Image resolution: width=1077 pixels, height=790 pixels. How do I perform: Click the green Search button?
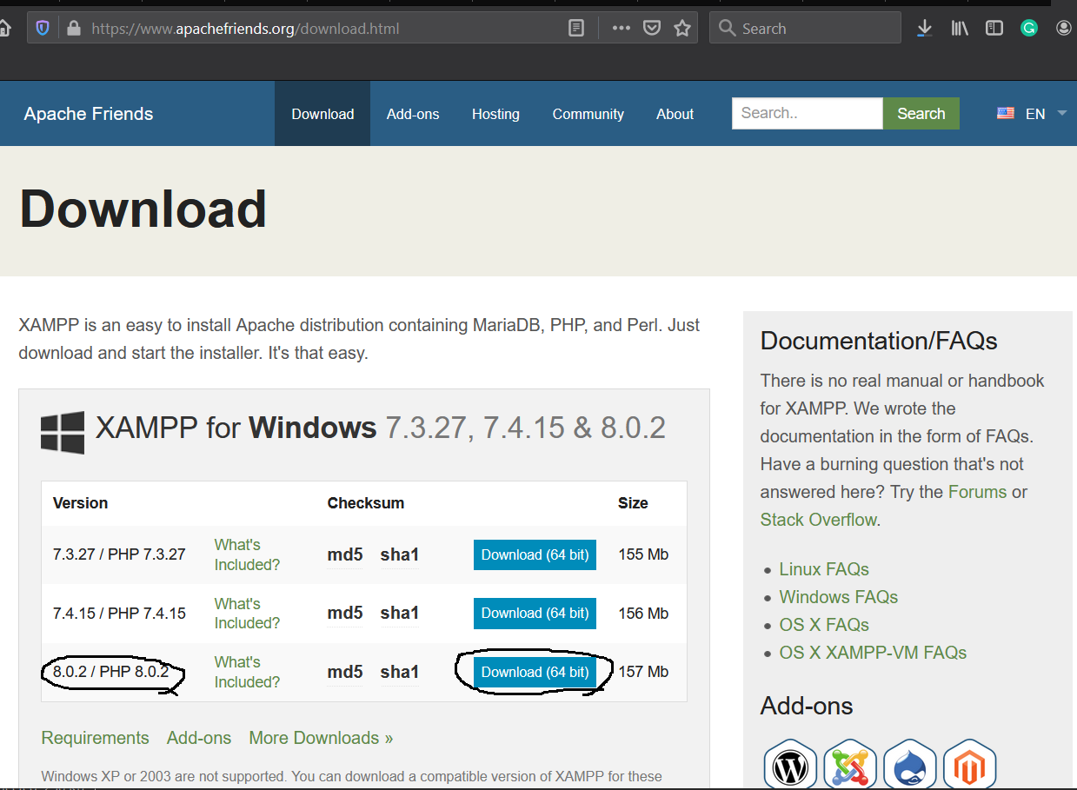tap(921, 114)
